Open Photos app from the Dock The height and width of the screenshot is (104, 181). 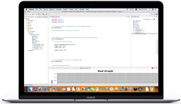[83, 89]
